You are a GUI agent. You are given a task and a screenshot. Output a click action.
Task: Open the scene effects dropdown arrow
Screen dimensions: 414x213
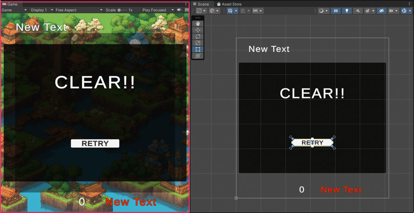click(x=373, y=11)
